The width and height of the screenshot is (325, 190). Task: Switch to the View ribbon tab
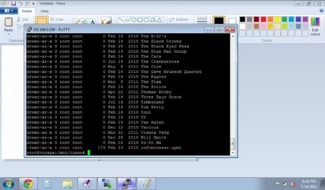point(44,11)
